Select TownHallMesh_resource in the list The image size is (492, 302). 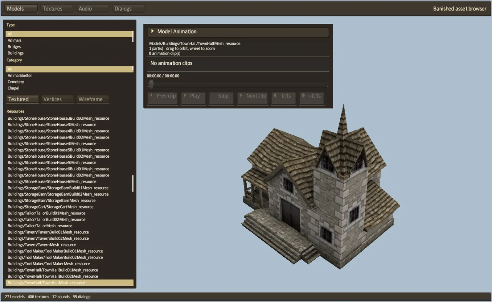[69, 283]
